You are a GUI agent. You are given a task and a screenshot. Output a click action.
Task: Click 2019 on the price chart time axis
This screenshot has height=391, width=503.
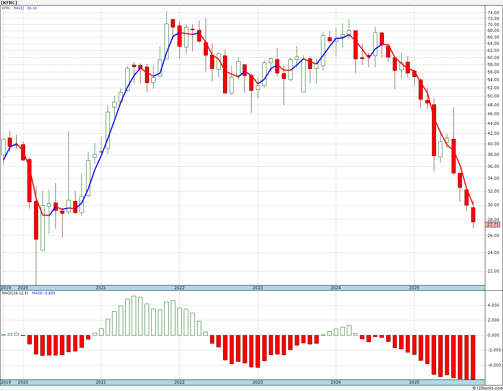click(6, 288)
